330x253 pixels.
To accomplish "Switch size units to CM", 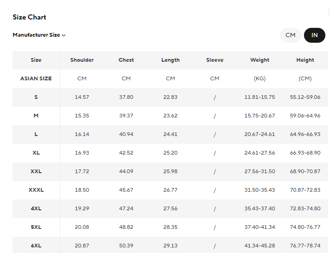I will pos(290,35).
